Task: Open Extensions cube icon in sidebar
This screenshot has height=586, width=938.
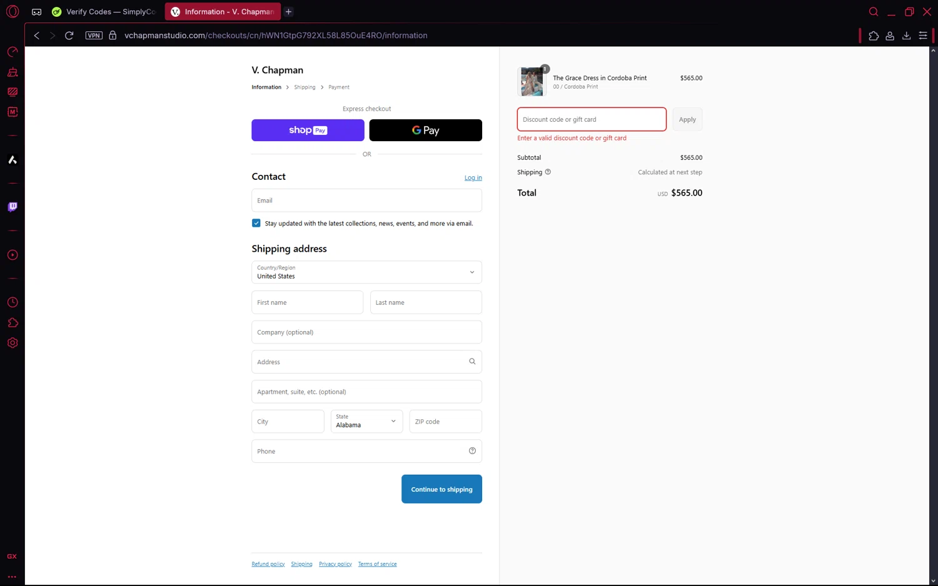Action: [x=13, y=322]
